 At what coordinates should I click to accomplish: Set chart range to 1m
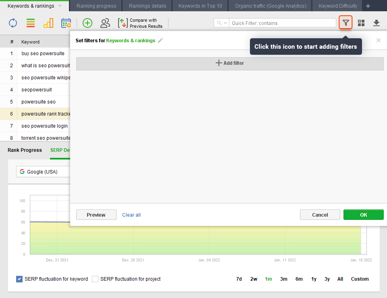tap(268, 279)
